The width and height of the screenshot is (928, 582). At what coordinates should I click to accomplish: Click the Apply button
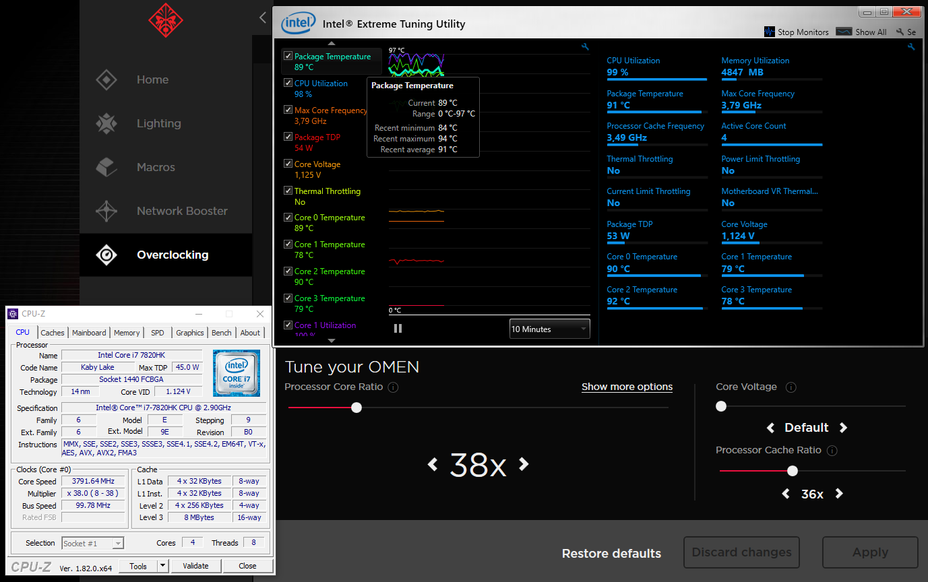tap(870, 552)
